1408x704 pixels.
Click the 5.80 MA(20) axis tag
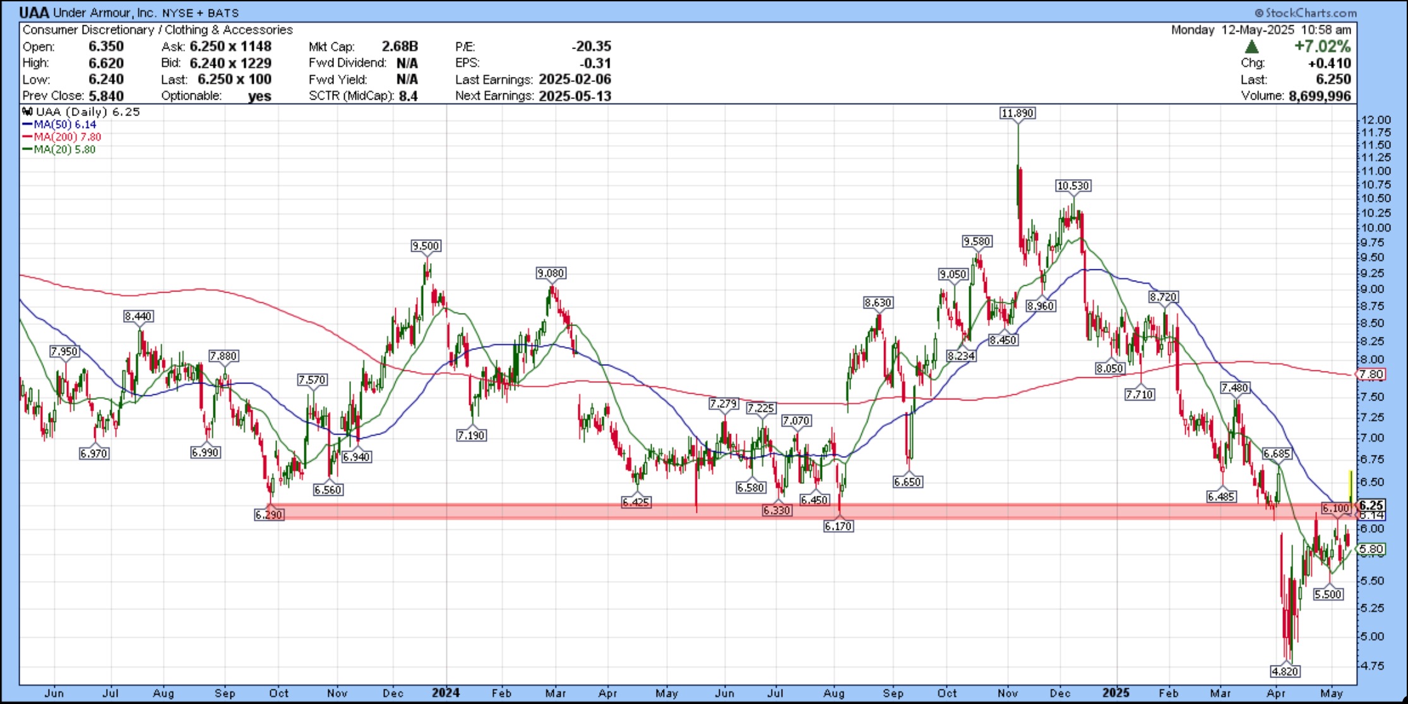click(1371, 549)
